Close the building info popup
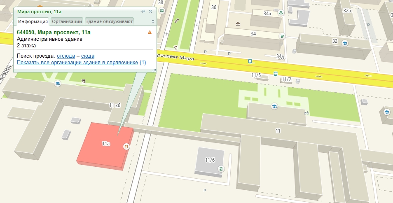Image resolution: width=393 pixels, height=203 pixels. 150,12
